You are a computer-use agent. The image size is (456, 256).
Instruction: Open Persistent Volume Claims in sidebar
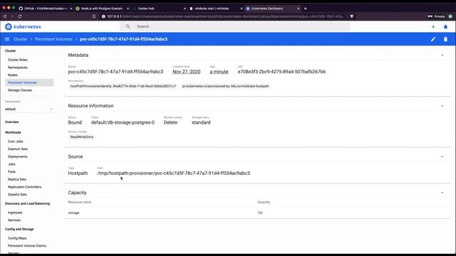coord(27,245)
